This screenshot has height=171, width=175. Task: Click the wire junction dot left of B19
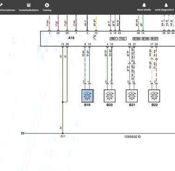pyautogui.click(x=63, y=102)
